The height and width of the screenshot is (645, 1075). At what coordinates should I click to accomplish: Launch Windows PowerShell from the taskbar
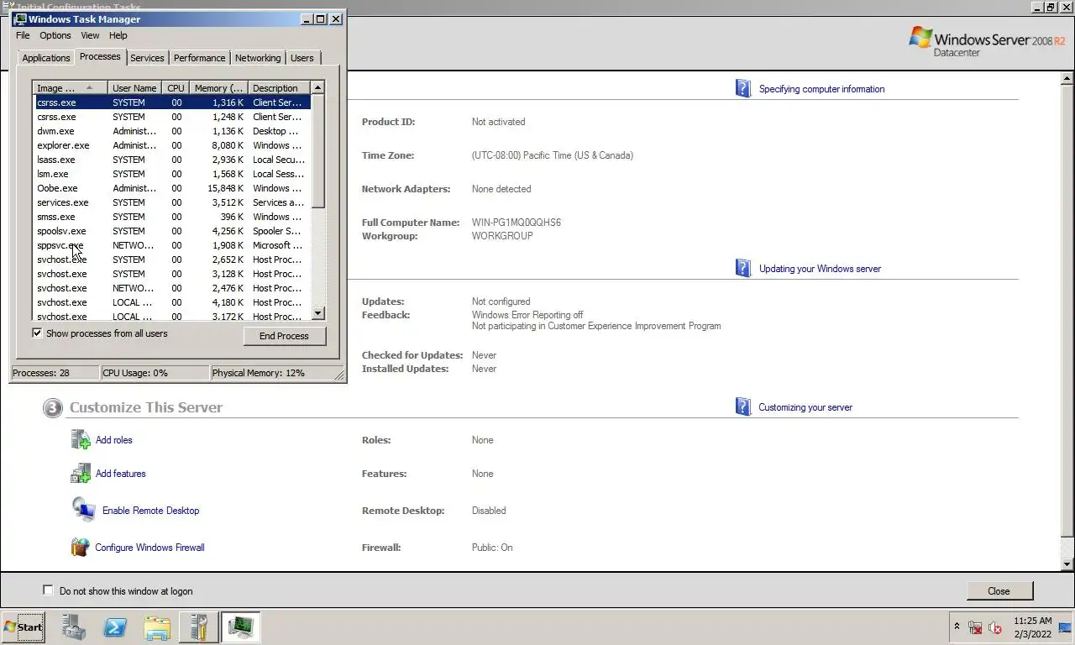(x=115, y=627)
